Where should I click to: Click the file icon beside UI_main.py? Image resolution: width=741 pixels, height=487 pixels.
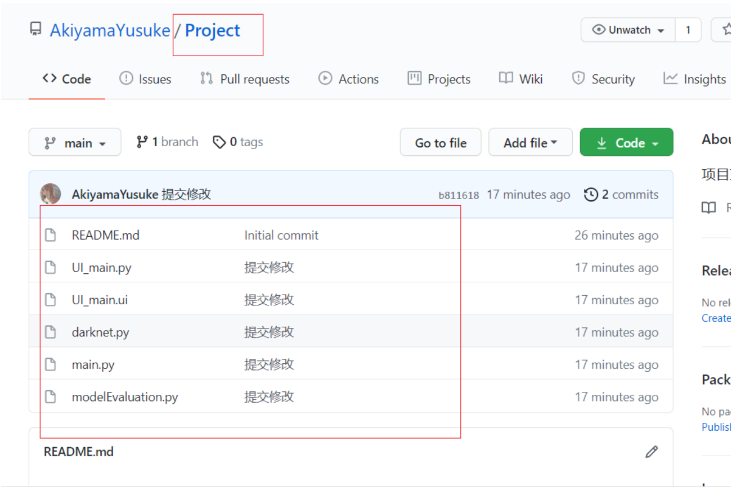[x=51, y=267]
